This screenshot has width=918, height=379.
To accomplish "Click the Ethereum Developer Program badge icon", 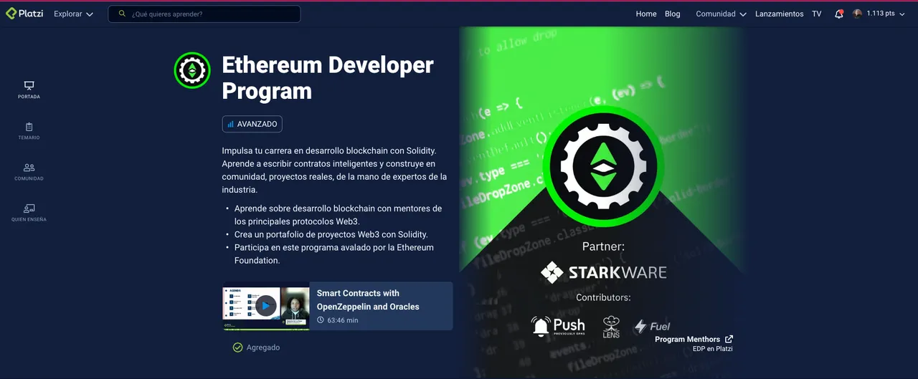I will click(x=191, y=70).
